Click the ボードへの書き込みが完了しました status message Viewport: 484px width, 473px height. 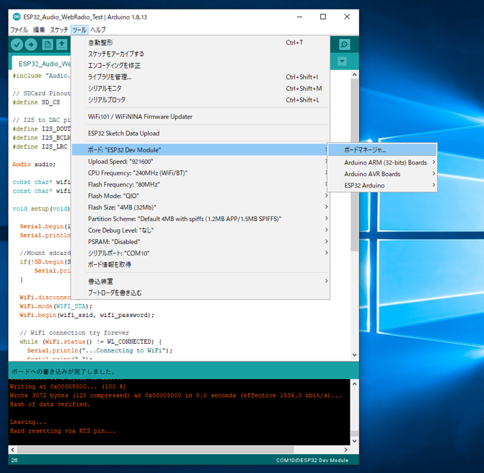tap(63, 371)
